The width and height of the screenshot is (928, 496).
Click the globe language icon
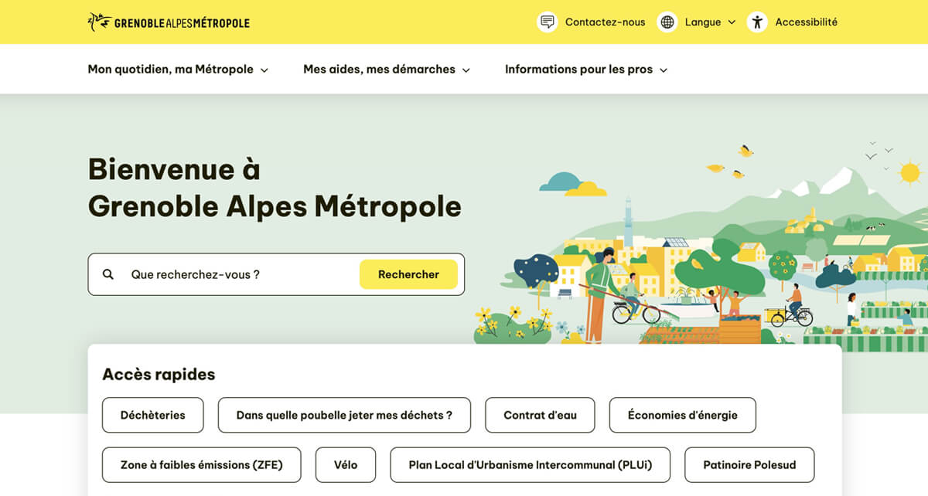click(x=667, y=22)
